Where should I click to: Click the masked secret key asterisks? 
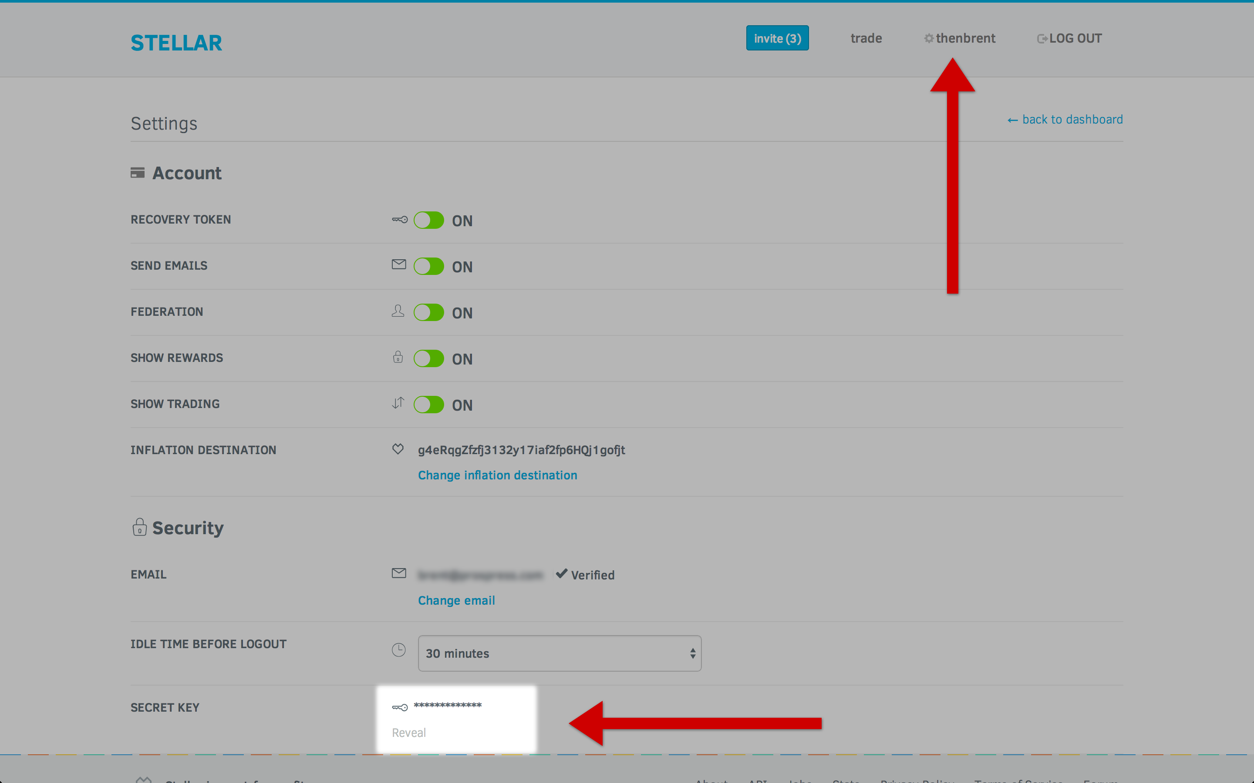[x=448, y=705]
